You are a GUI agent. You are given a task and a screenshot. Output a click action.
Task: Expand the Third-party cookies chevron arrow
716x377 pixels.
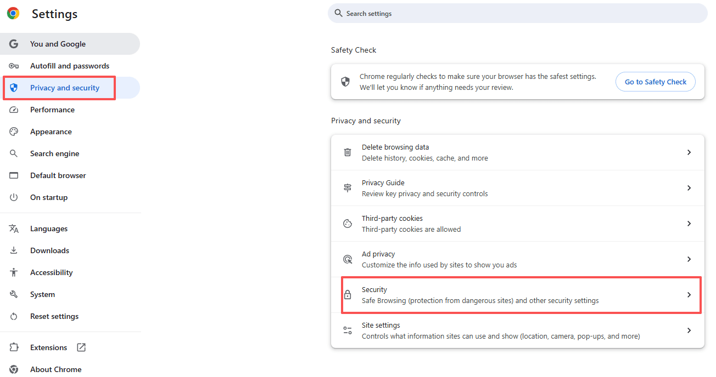point(689,224)
